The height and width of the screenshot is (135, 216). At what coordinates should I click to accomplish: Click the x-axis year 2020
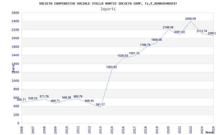(x=168, y=130)
